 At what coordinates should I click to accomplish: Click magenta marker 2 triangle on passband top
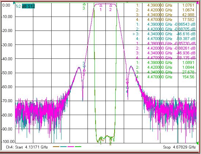point(111,5)
